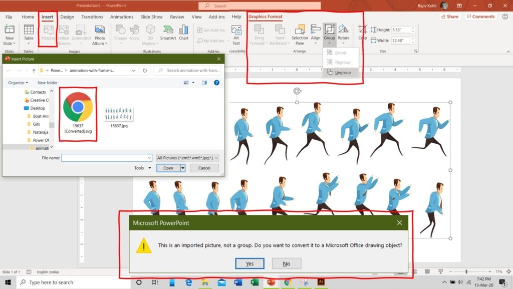513x289 pixels.
Task: Open the Size dialog launcher
Action: (416, 51)
